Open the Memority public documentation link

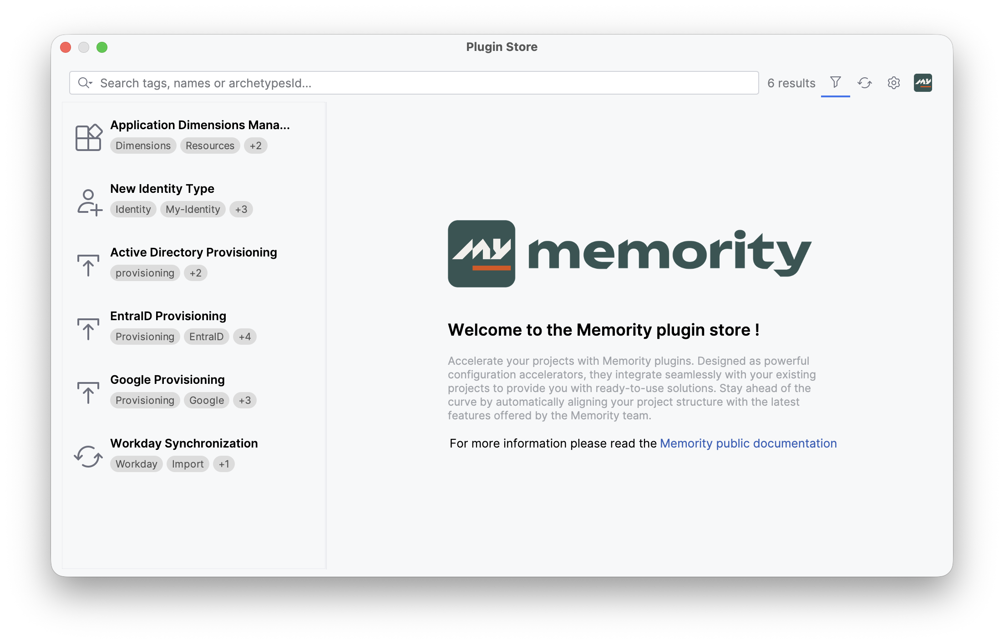coord(748,443)
